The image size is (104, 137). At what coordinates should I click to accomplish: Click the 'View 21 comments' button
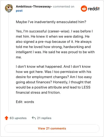[x=52, y=128]
